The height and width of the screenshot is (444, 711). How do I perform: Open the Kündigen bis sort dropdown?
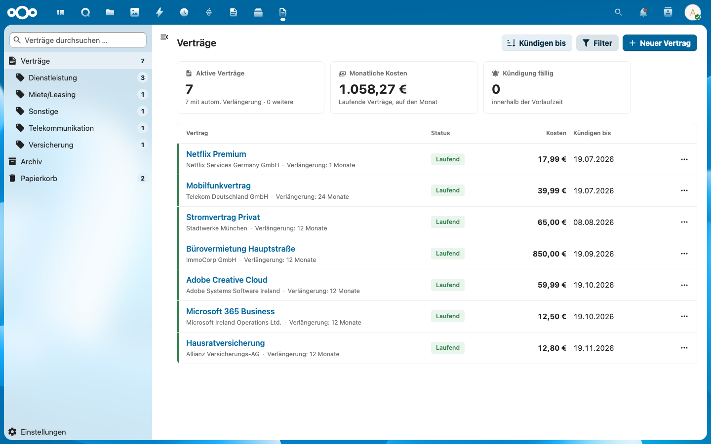point(537,43)
